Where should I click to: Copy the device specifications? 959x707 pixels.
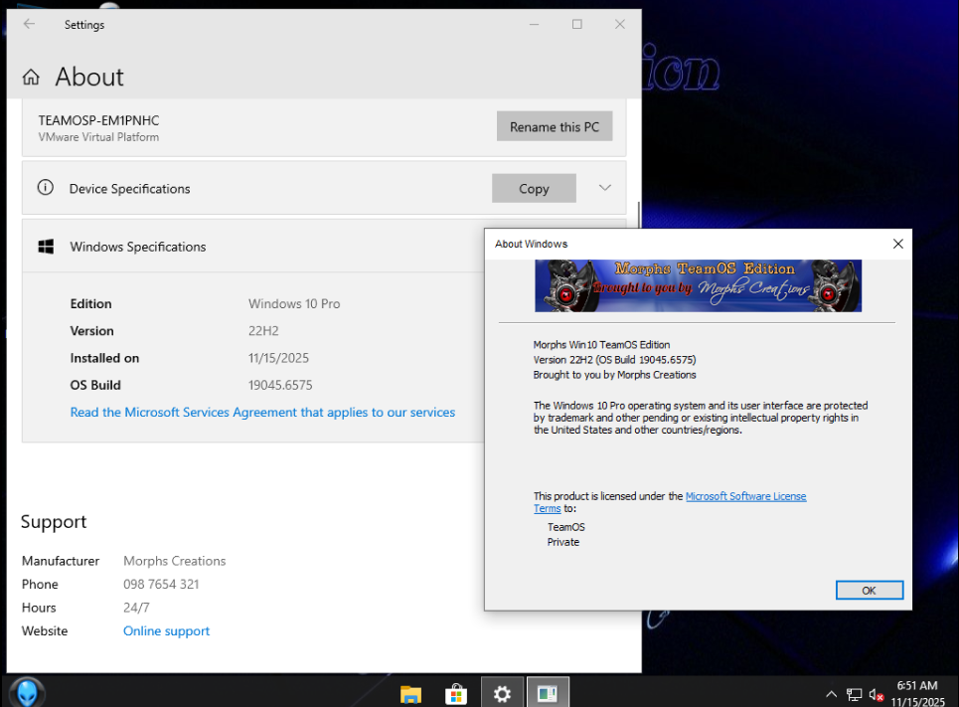point(534,189)
